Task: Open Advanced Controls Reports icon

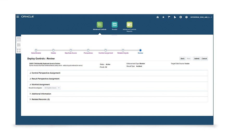Action: (x=129, y=25)
